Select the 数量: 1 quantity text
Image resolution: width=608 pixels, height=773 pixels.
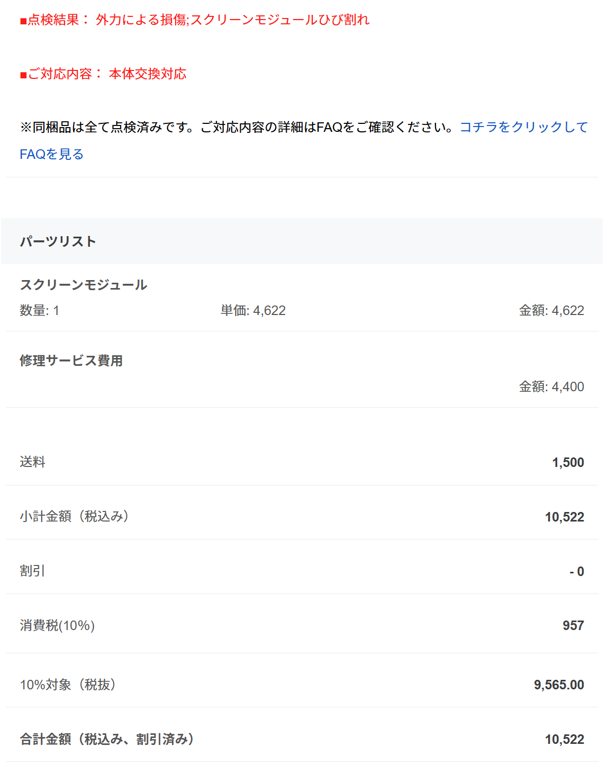point(40,310)
